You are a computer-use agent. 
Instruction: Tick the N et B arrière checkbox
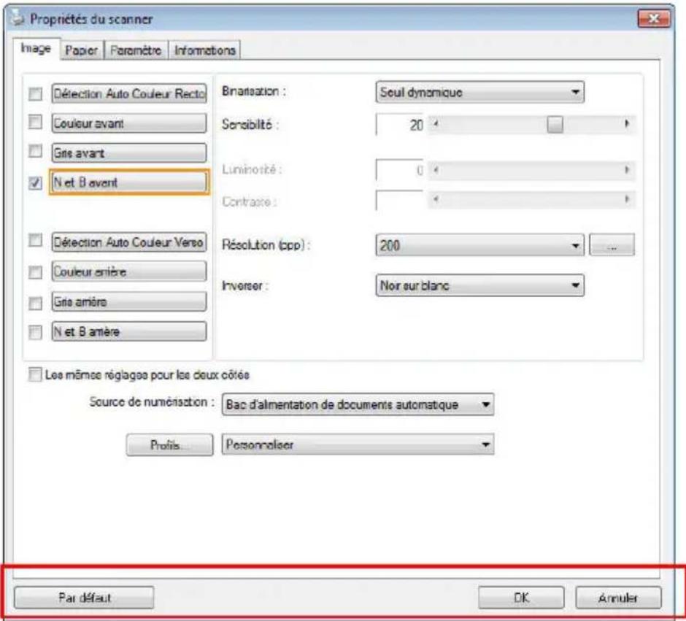pyautogui.click(x=36, y=332)
